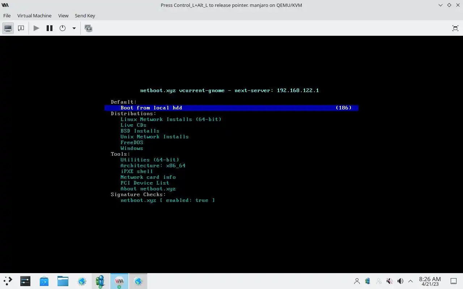Open the application launcher in the taskbar
The height and width of the screenshot is (289, 463).
pos(8,281)
